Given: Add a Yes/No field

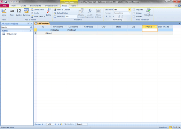Looking at the screenshot, I should 35,13.
